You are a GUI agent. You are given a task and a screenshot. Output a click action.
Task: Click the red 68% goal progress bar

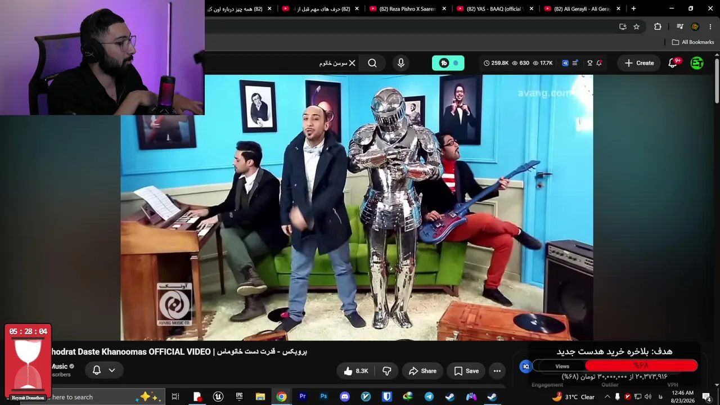point(641,366)
